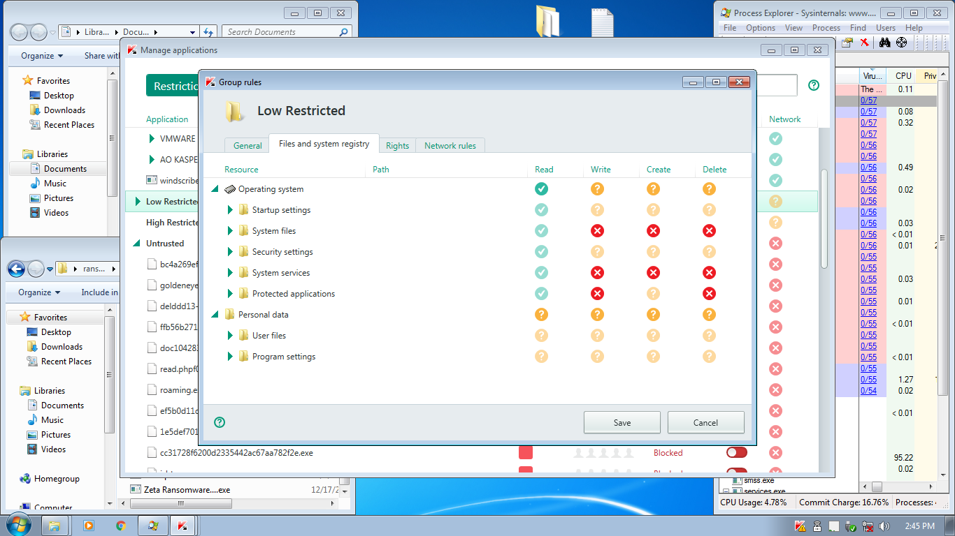The width and height of the screenshot is (955, 536).
Task: Open the Process menu in Process Explorer
Action: click(x=826, y=28)
